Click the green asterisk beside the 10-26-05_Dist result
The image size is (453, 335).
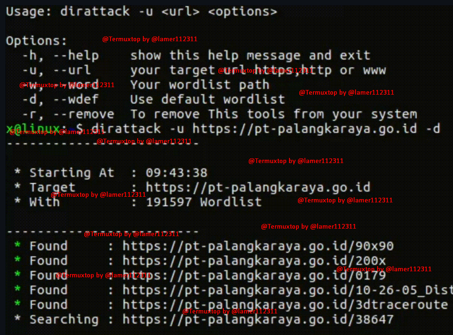pos(18,289)
